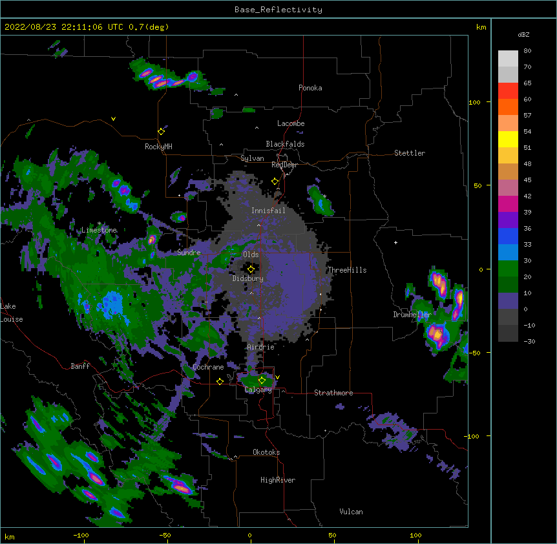Click the yellow V marker northwest of RockyMH
The width and height of the screenshot is (557, 544).
113,119
